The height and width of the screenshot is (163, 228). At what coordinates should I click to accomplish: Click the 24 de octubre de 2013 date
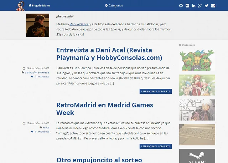coord(38,68)
